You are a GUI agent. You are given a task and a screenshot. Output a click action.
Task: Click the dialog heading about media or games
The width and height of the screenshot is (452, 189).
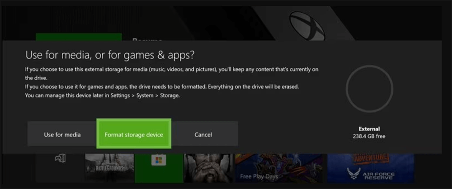click(x=110, y=55)
